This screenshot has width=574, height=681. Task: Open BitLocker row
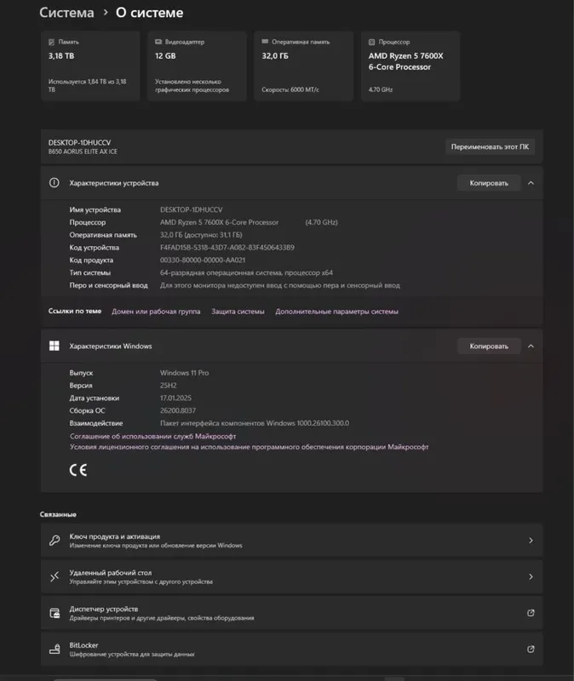pyautogui.click(x=291, y=649)
